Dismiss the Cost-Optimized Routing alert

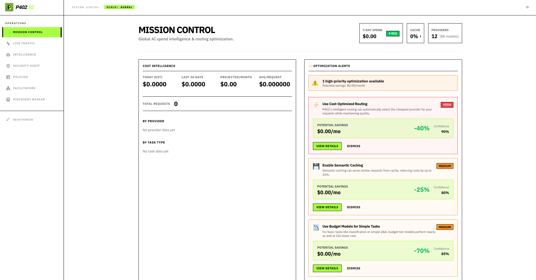[353, 146]
